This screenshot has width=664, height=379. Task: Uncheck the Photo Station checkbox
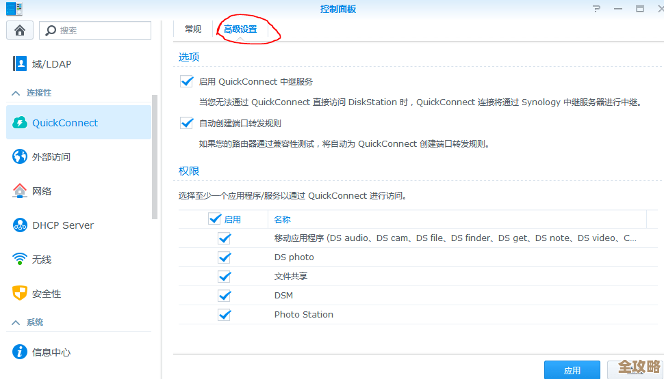tap(225, 315)
